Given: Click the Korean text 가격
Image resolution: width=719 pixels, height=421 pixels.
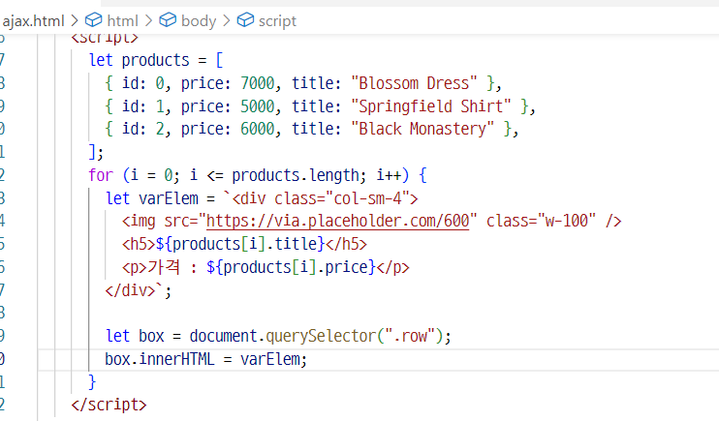Looking at the screenshot, I should [x=164, y=266].
